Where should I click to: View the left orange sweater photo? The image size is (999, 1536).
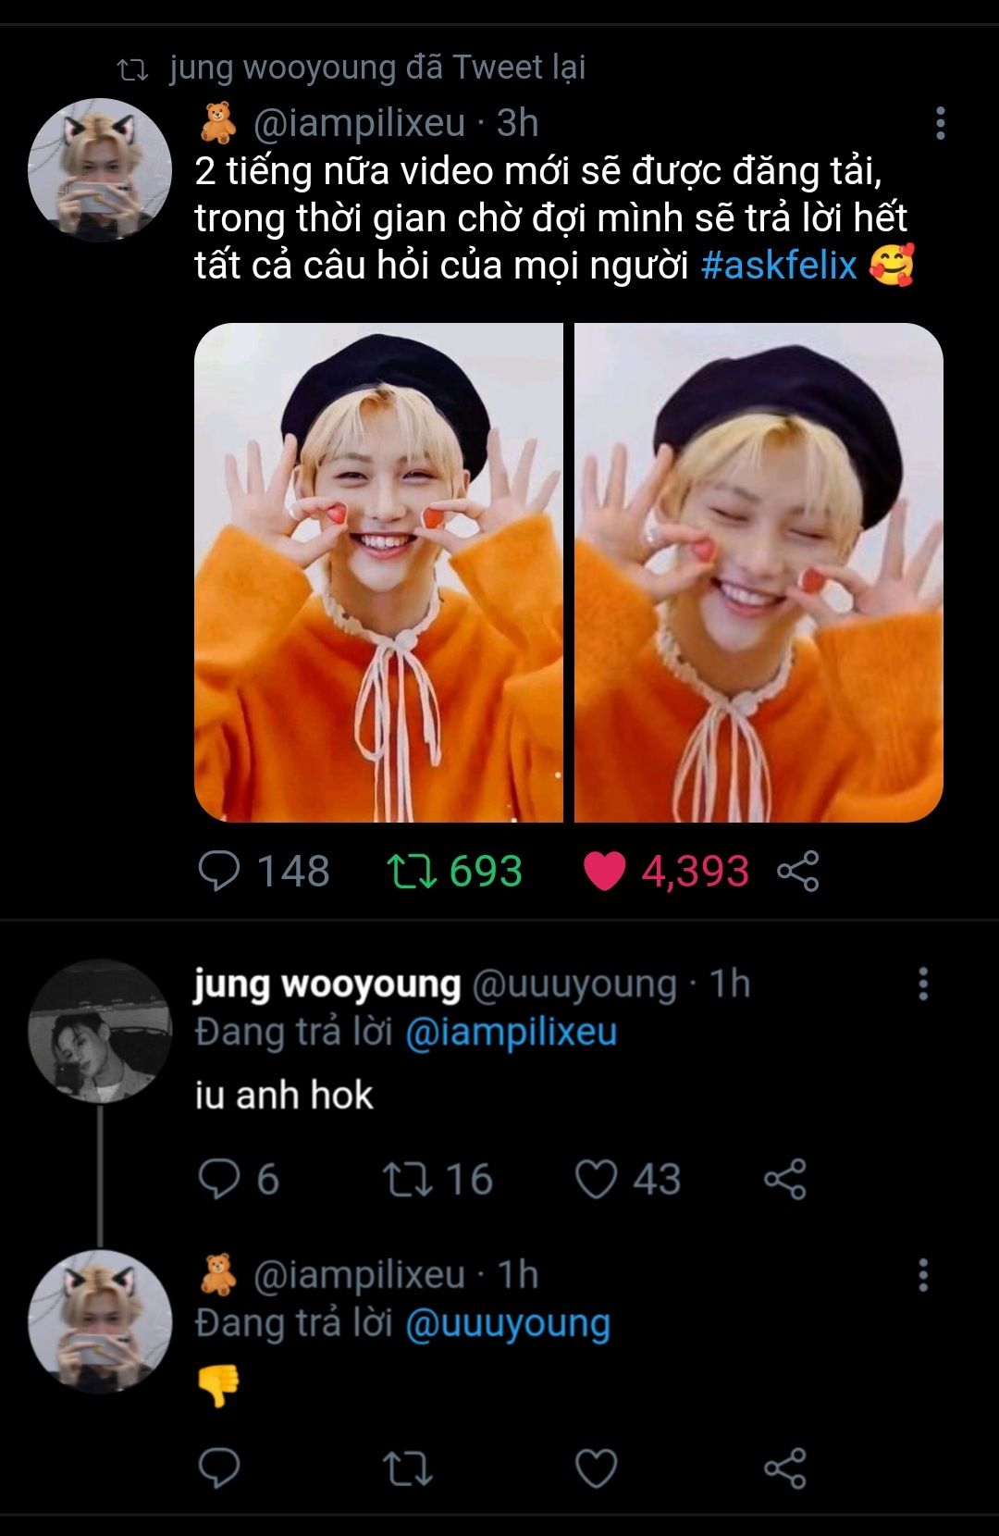point(378,572)
